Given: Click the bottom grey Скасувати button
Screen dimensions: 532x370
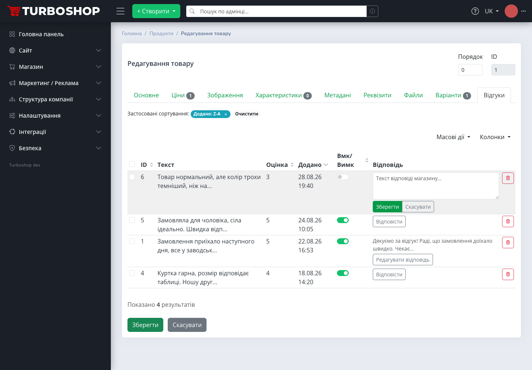Looking at the screenshot, I should 187,325.
